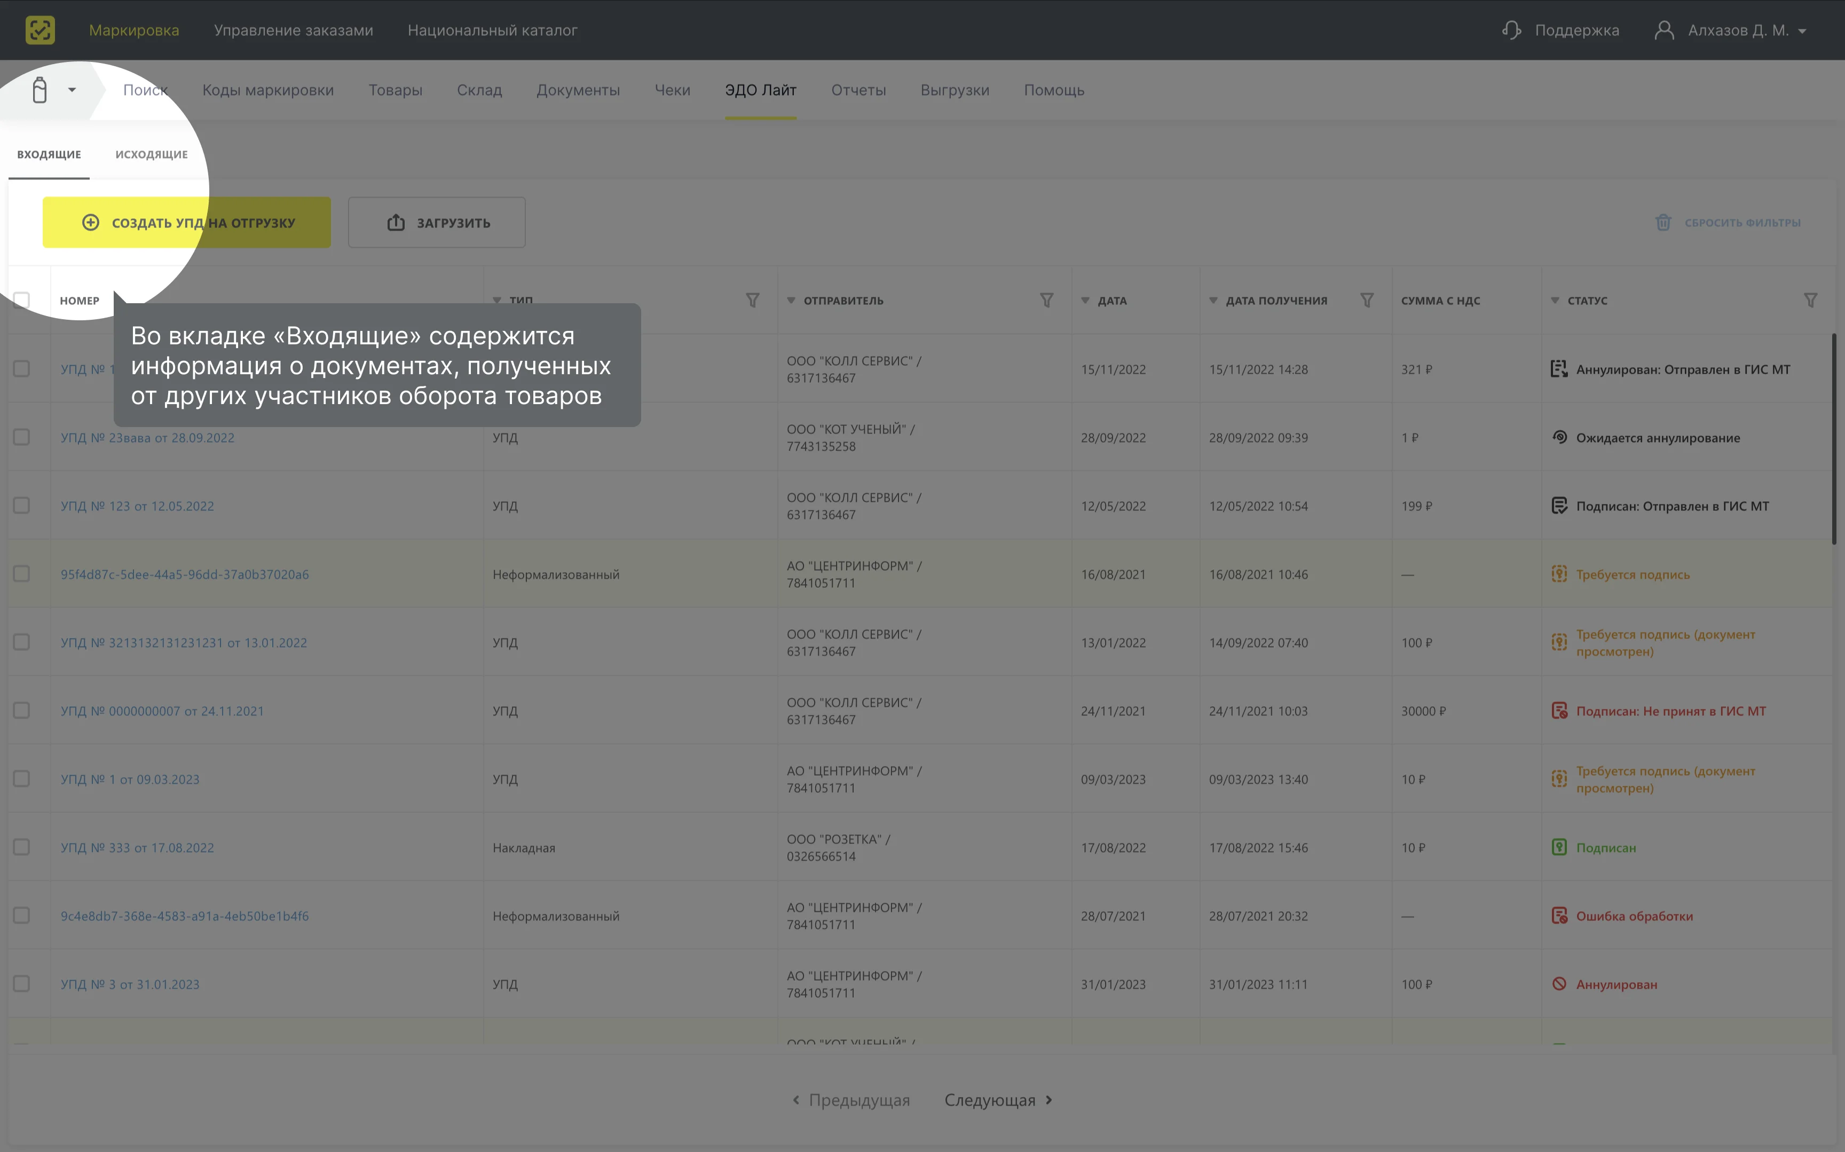Tick the checkbox for УПД № 1 от 09.03.2023 row
This screenshot has width=1845, height=1152.
[x=21, y=779]
